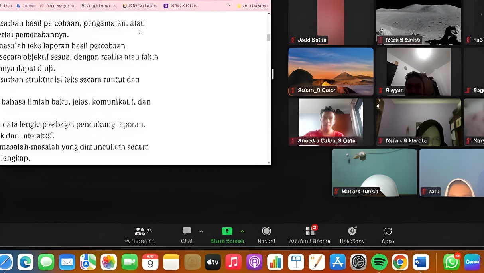The width and height of the screenshot is (484, 273).
Task: Open the Reactions menu
Action: tap(352, 235)
